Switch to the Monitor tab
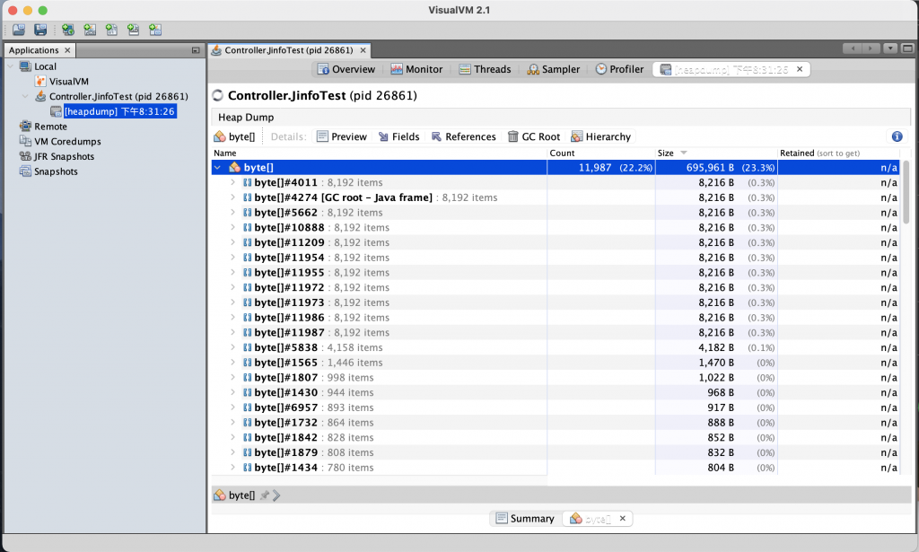The width and height of the screenshot is (919, 552). [416, 69]
